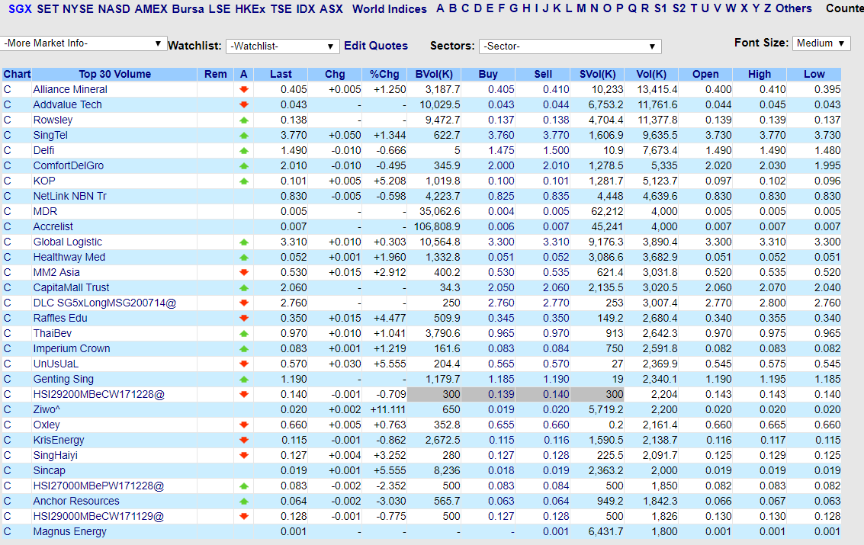Viewport: 864px width, 545px height.
Task: Open the Font Size dropdown
Action: 821,43
